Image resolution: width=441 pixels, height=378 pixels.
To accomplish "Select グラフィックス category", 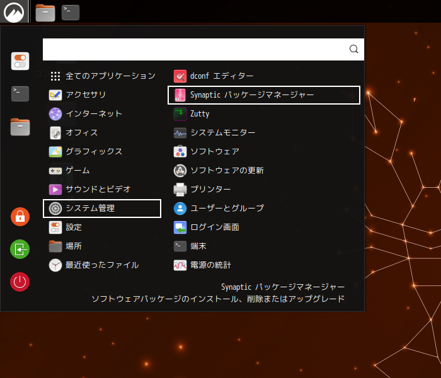I will point(102,151).
